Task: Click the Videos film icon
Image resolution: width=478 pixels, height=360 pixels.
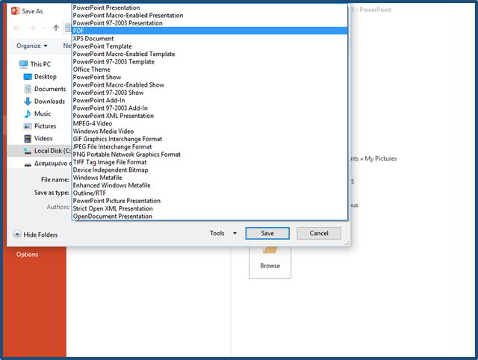Action: [28, 139]
